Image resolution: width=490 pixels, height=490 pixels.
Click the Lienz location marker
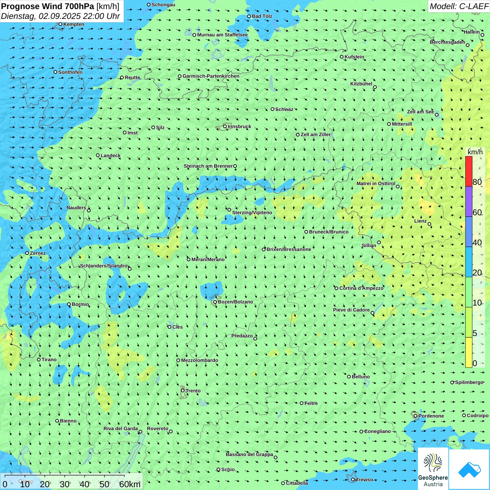[x=429, y=224]
